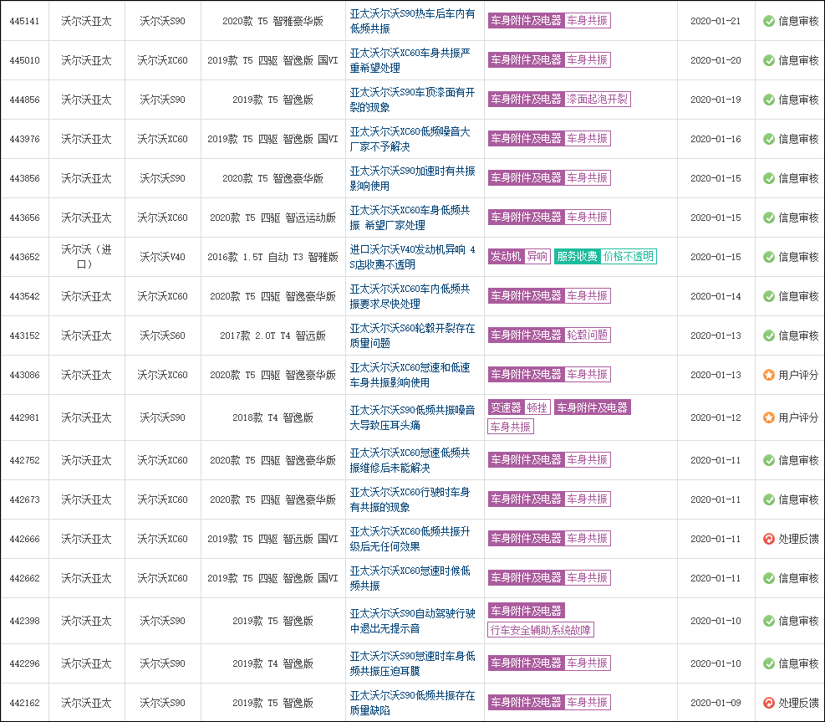The height and width of the screenshot is (722, 825).
Task: Click orange star rating icon in row 442981
Action: (x=769, y=417)
